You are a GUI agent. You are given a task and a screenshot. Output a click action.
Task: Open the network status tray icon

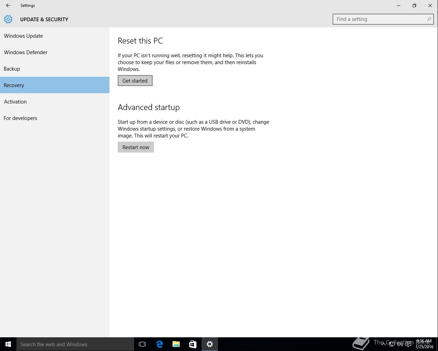click(x=391, y=344)
